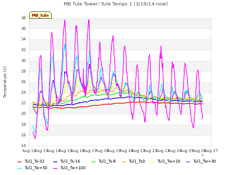Click the Aug 15 x-axis label
The height and width of the screenshot is (175, 233).
(66, 151)
